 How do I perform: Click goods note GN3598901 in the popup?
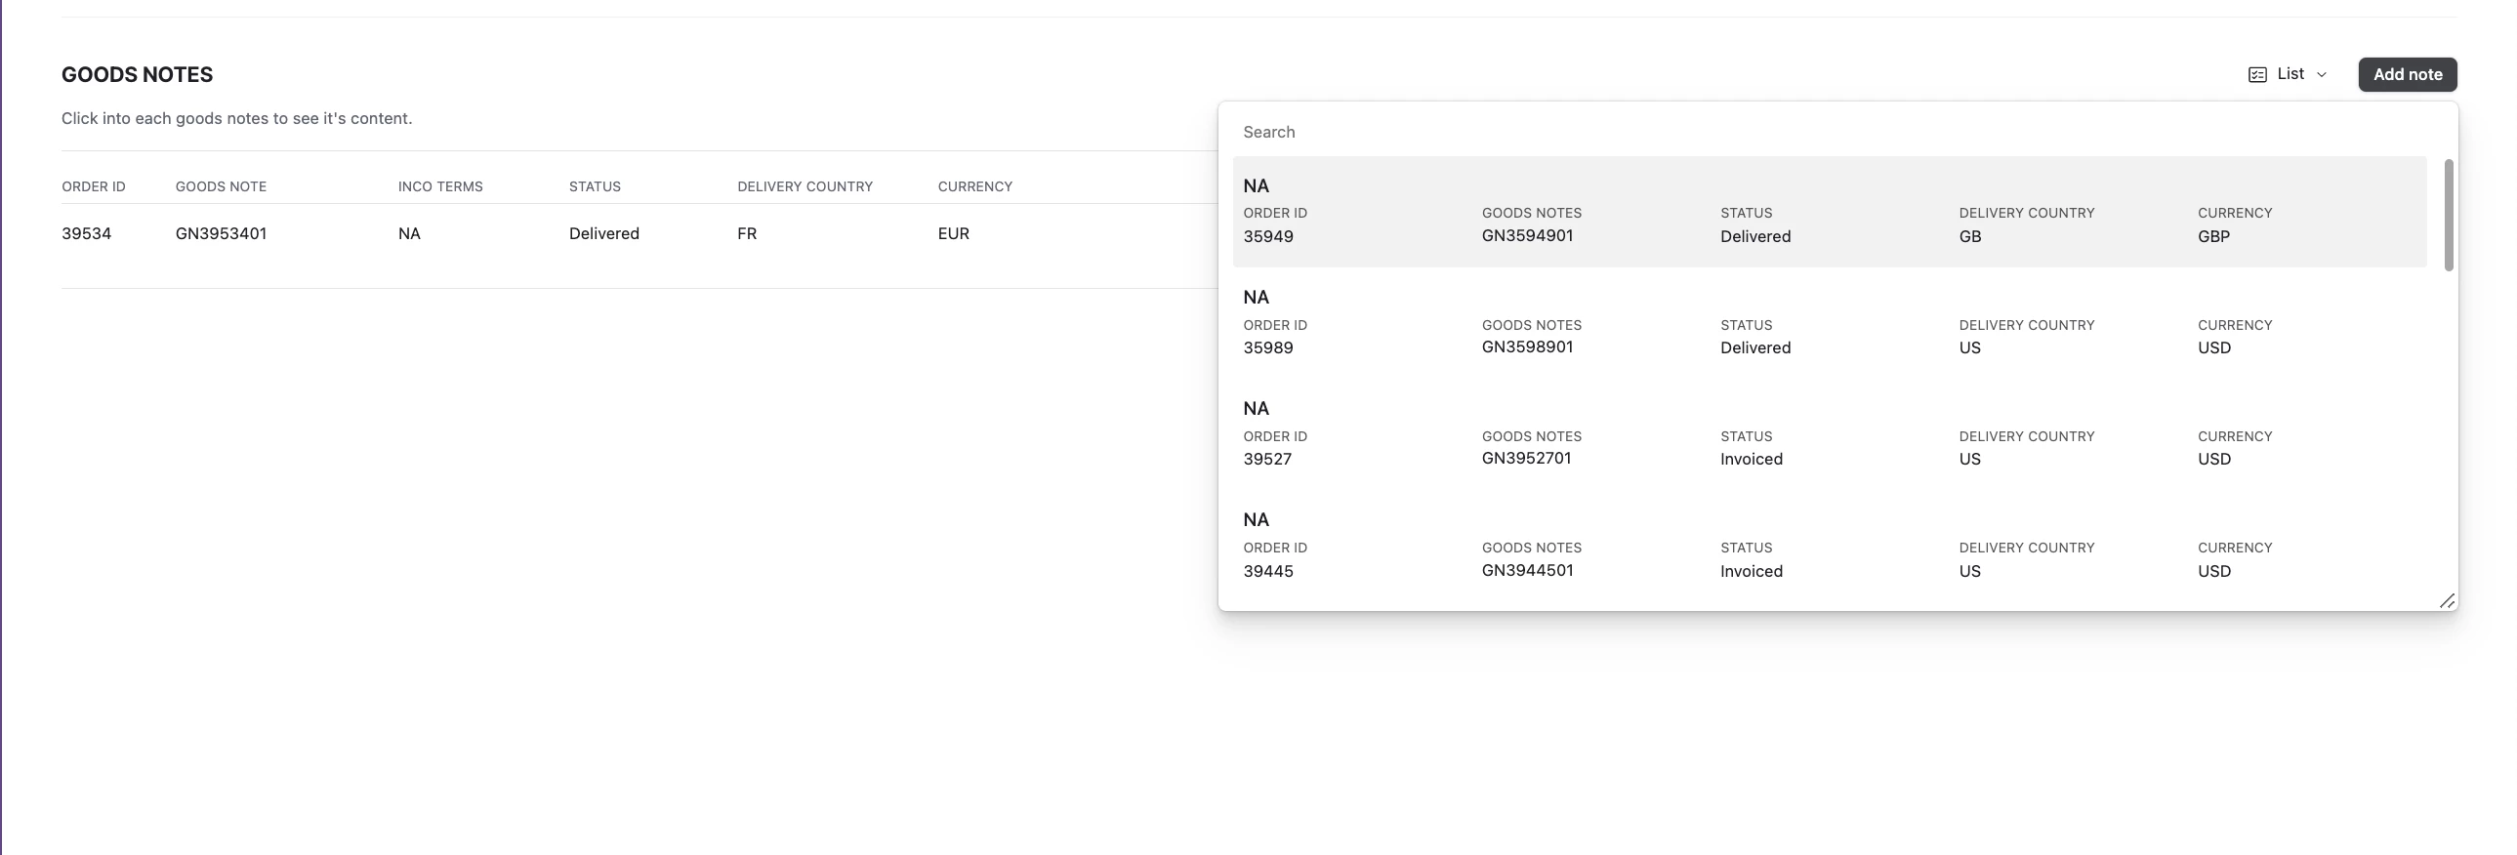pyautogui.click(x=1527, y=346)
